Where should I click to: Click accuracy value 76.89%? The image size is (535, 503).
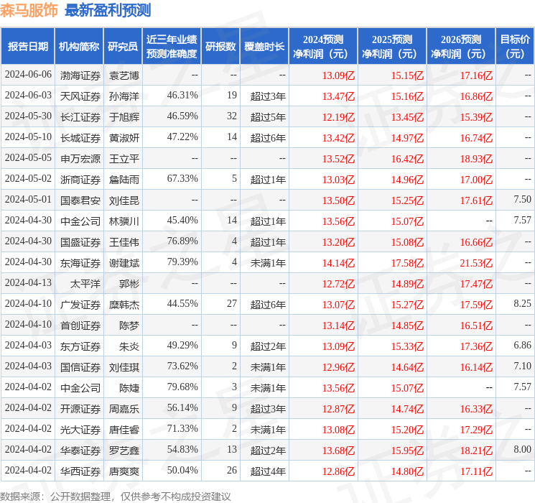point(182,241)
